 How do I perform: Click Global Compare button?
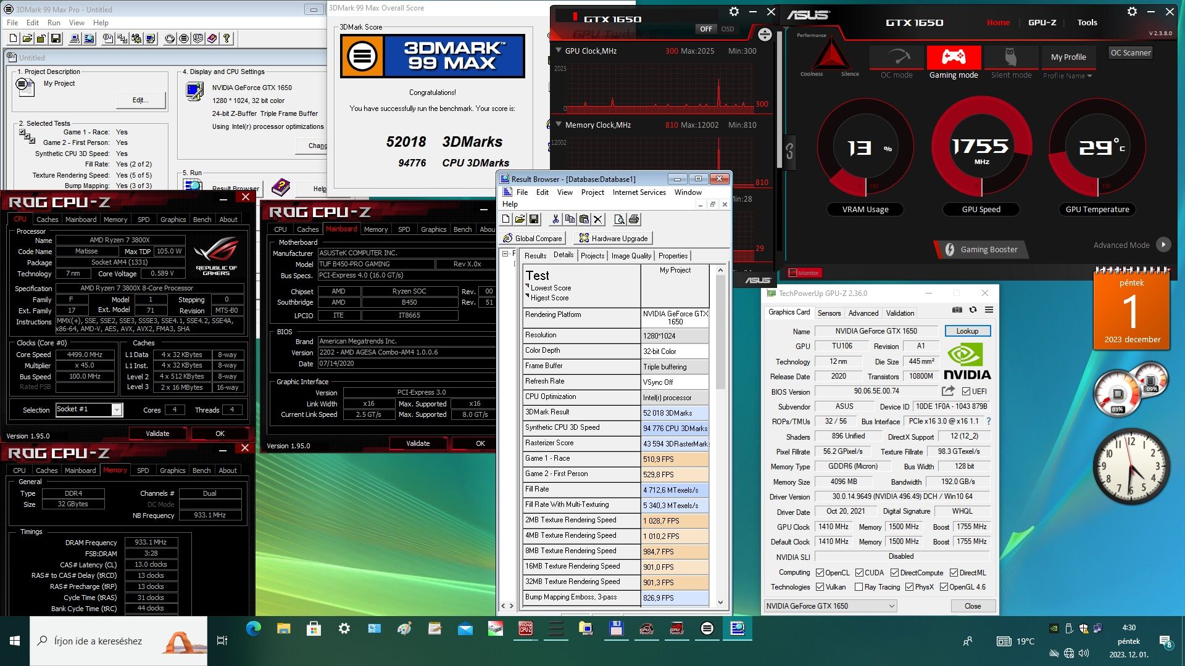[x=533, y=238]
